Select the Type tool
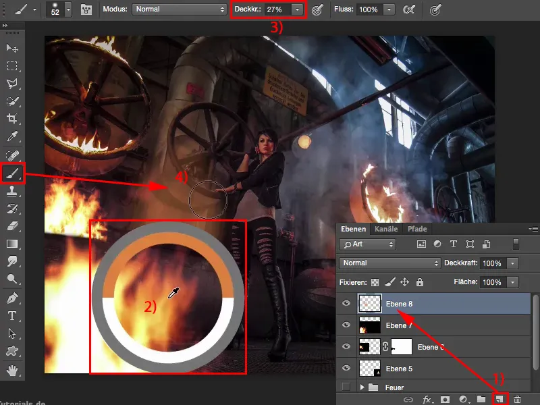The width and height of the screenshot is (540, 405). pos(12,315)
